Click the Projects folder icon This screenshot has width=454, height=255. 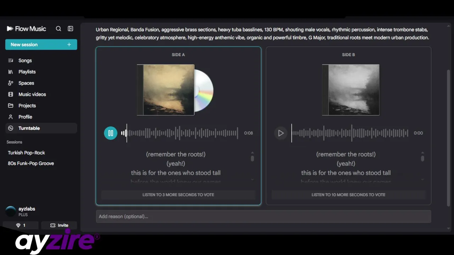[x=11, y=106]
